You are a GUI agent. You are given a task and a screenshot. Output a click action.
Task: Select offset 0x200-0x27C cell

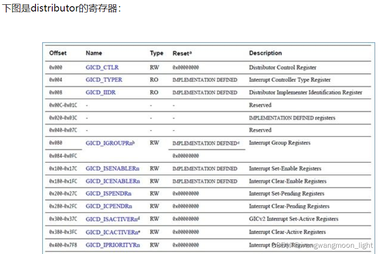point(63,194)
